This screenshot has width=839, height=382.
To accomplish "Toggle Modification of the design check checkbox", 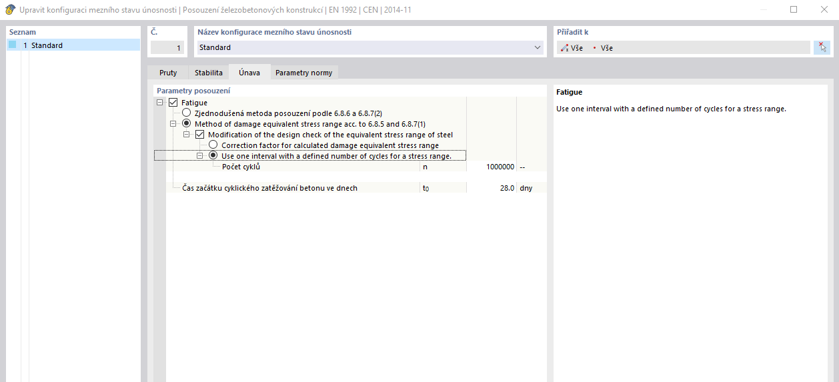I will click(x=200, y=135).
